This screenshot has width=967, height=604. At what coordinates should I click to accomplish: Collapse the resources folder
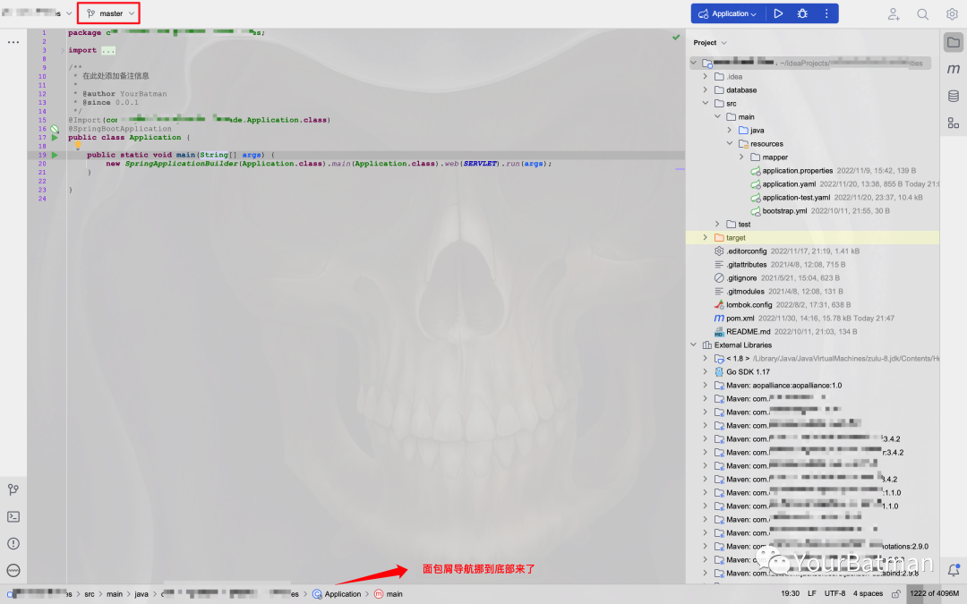[730, 143]
